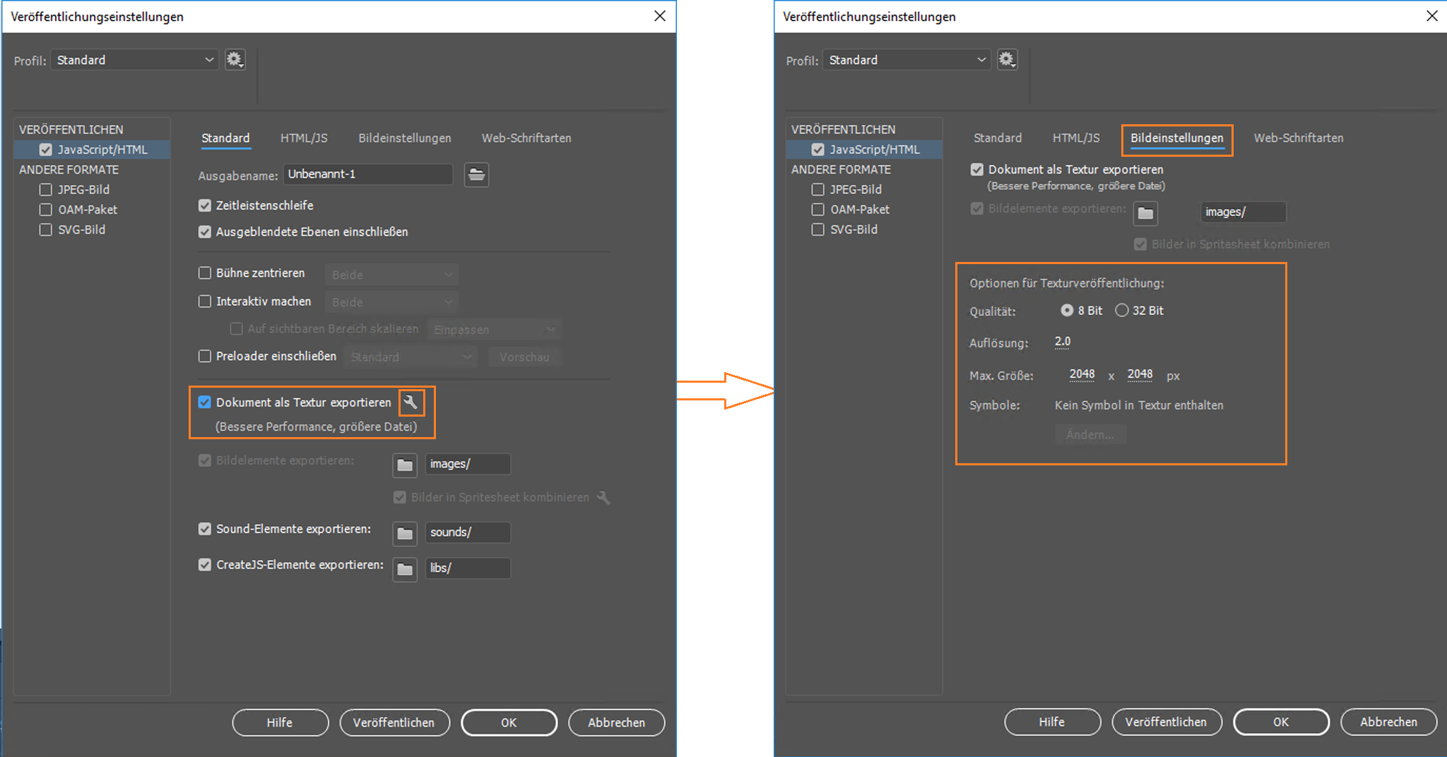The height and width of the screenshot is (757, 1447).
Task: Click the Abbrechen button in right dialog
Action: coord(1388,722)
